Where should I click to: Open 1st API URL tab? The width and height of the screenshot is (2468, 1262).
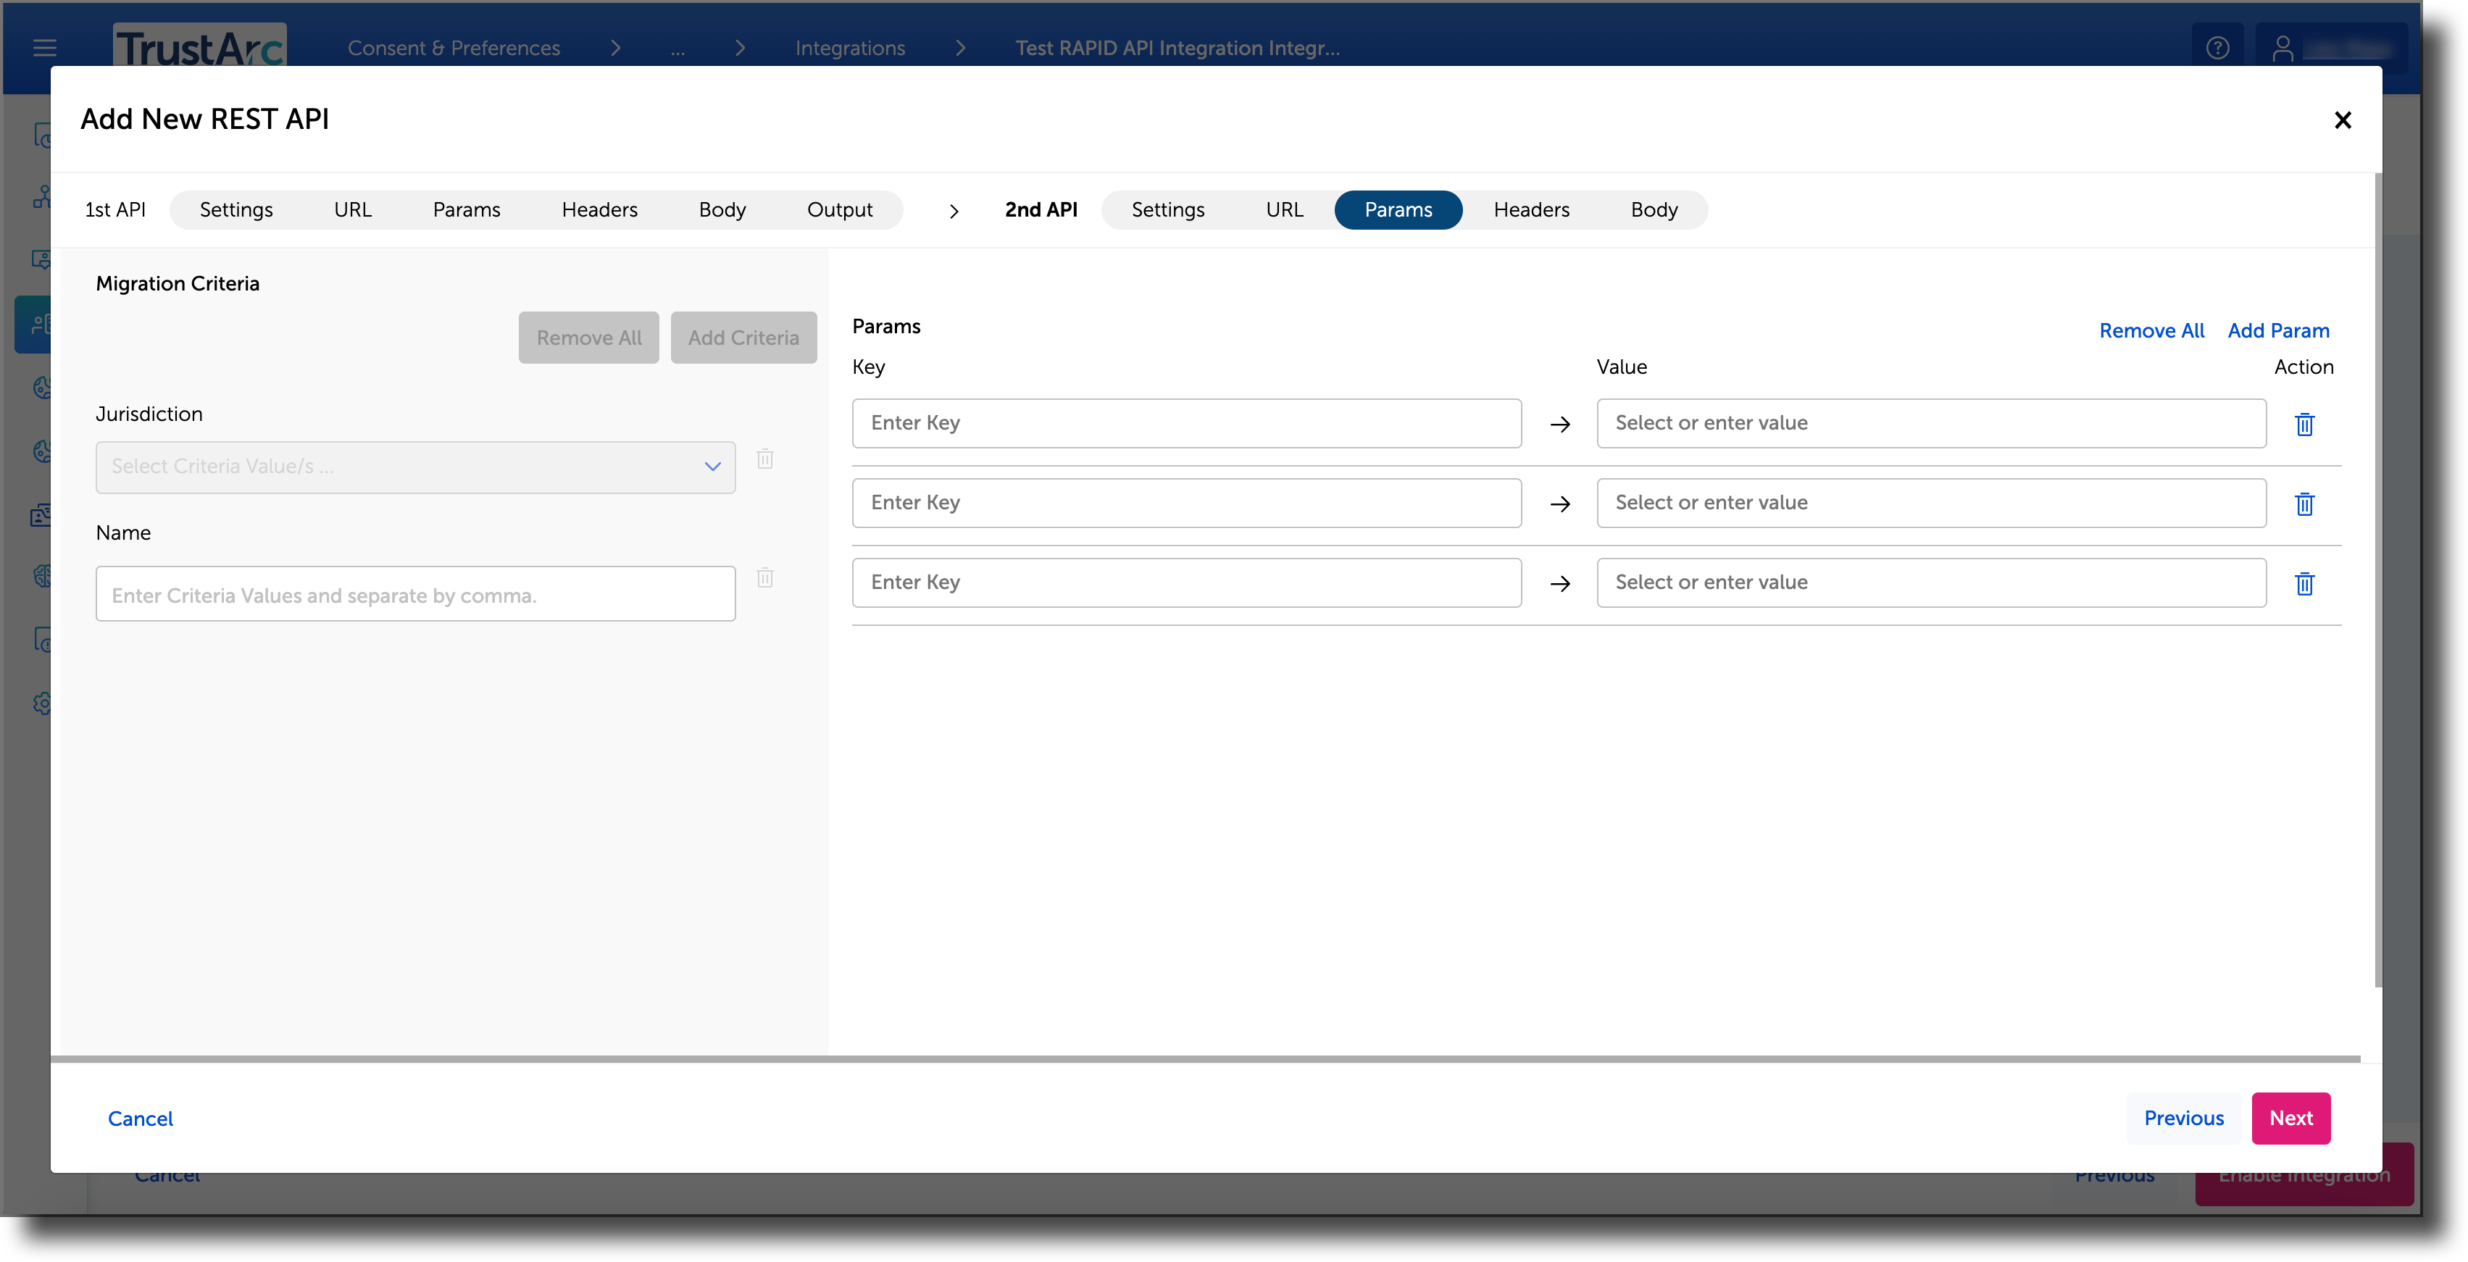351,210
